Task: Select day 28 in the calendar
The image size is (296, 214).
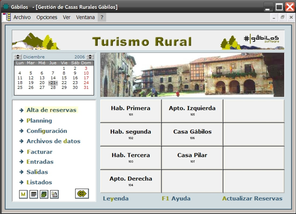Action: pyautogui.click(x=53, y=87)
